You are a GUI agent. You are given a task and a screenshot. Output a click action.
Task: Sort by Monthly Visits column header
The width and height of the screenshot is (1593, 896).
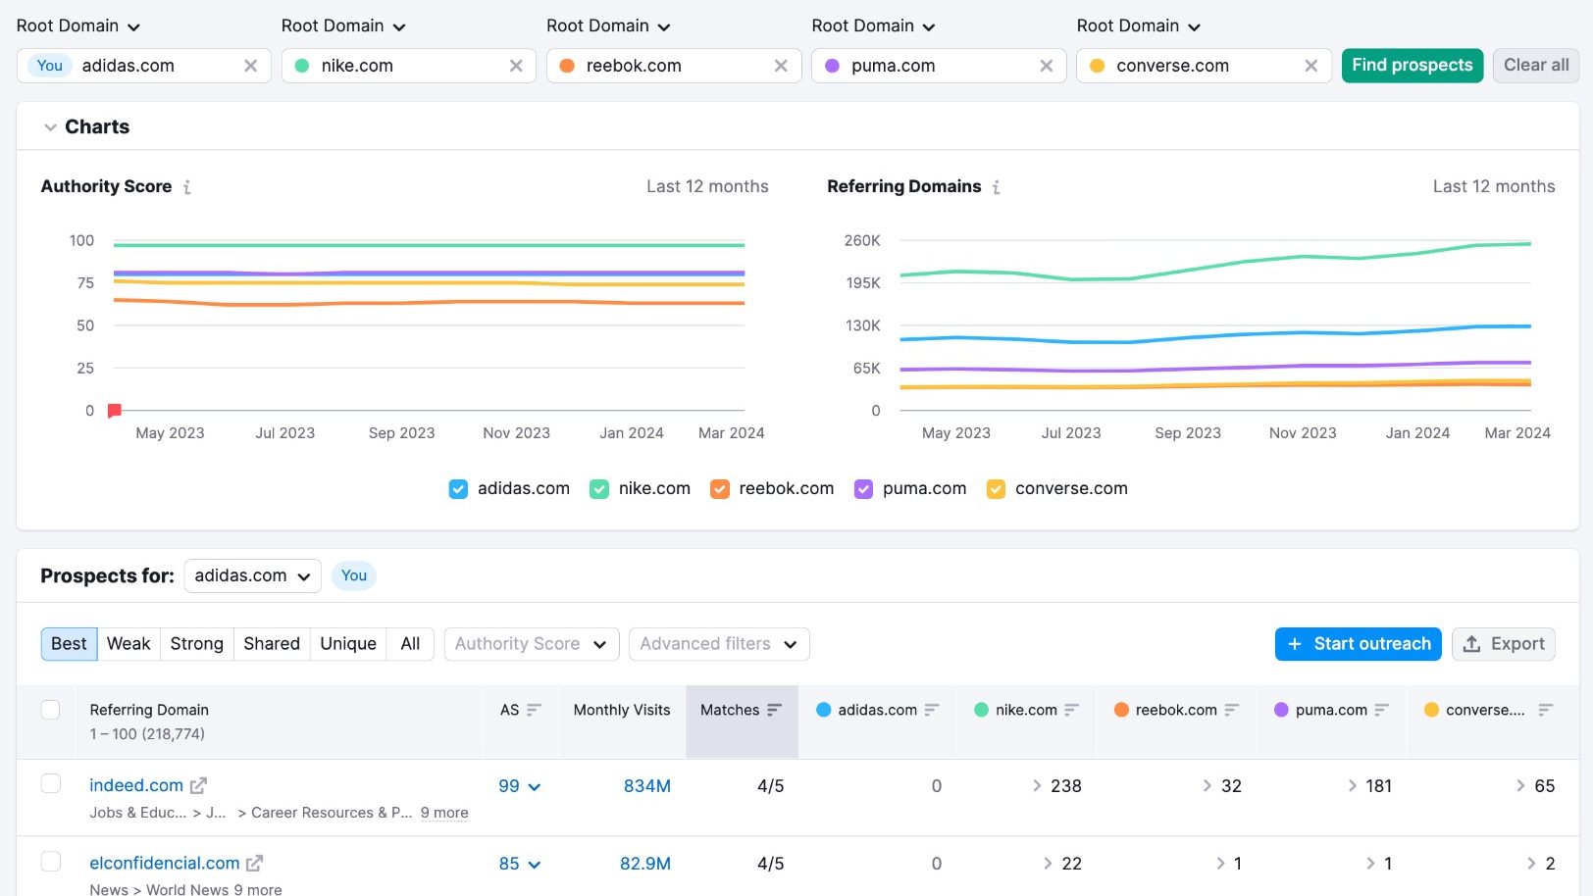point(622,710)
